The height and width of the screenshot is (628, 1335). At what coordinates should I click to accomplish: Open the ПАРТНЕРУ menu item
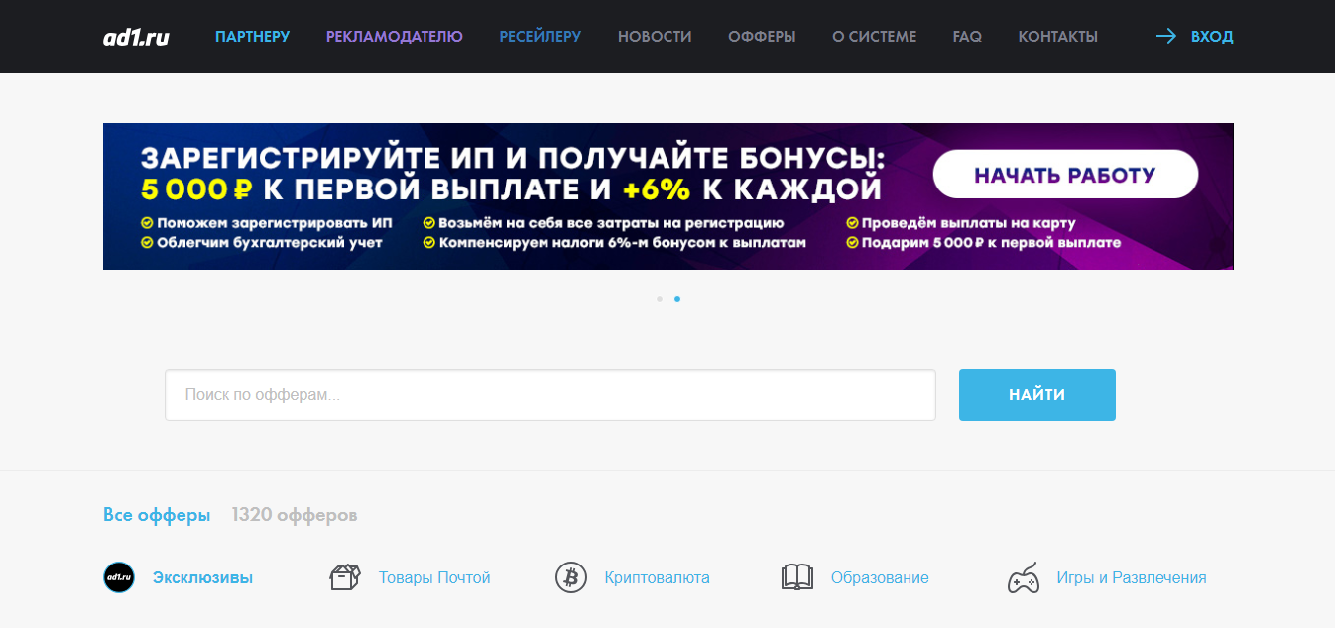click(253, 37)
